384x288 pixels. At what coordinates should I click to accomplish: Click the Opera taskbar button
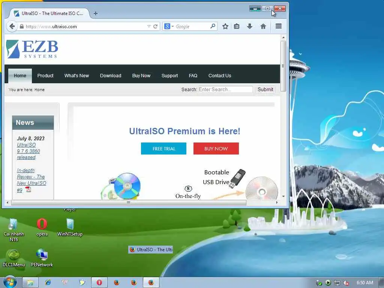point(99,282)
